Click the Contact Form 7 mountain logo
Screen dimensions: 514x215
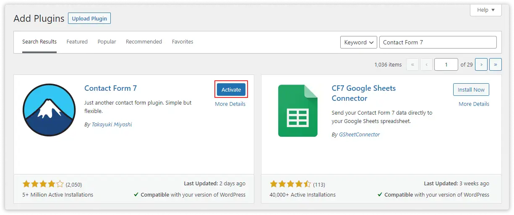[48, 110]
